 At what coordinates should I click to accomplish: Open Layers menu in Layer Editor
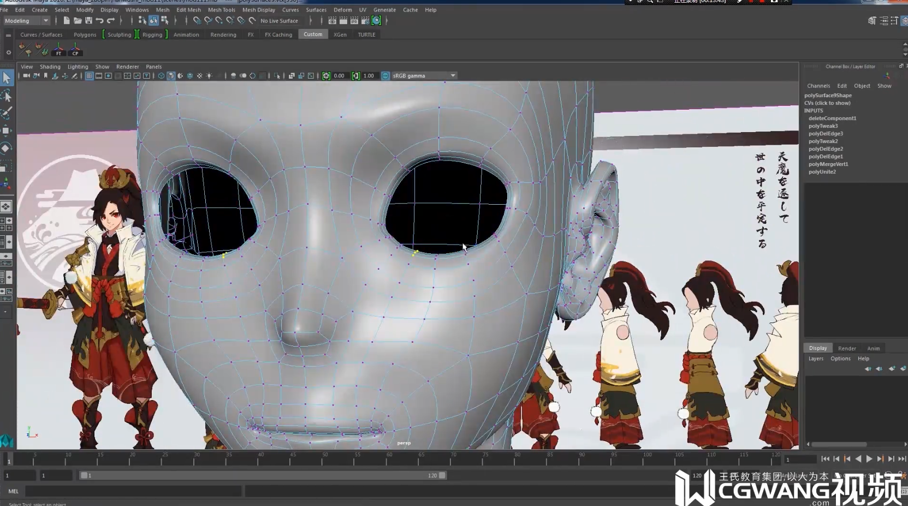click(x=816, y=359)
